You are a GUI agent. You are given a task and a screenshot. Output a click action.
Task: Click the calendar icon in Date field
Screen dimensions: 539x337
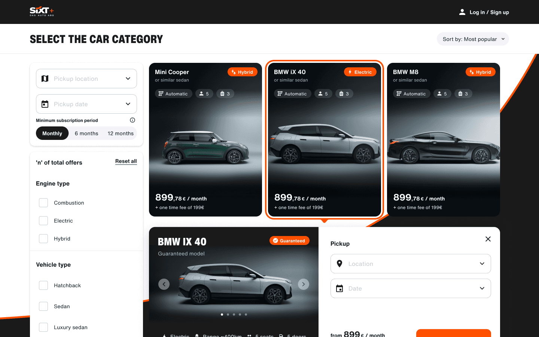tap(339, 288)
